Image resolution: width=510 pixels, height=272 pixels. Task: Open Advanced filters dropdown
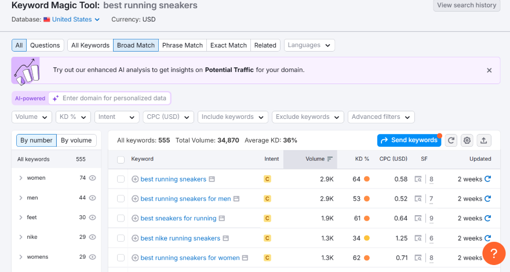pyautogui.click(x=381, y=117)
